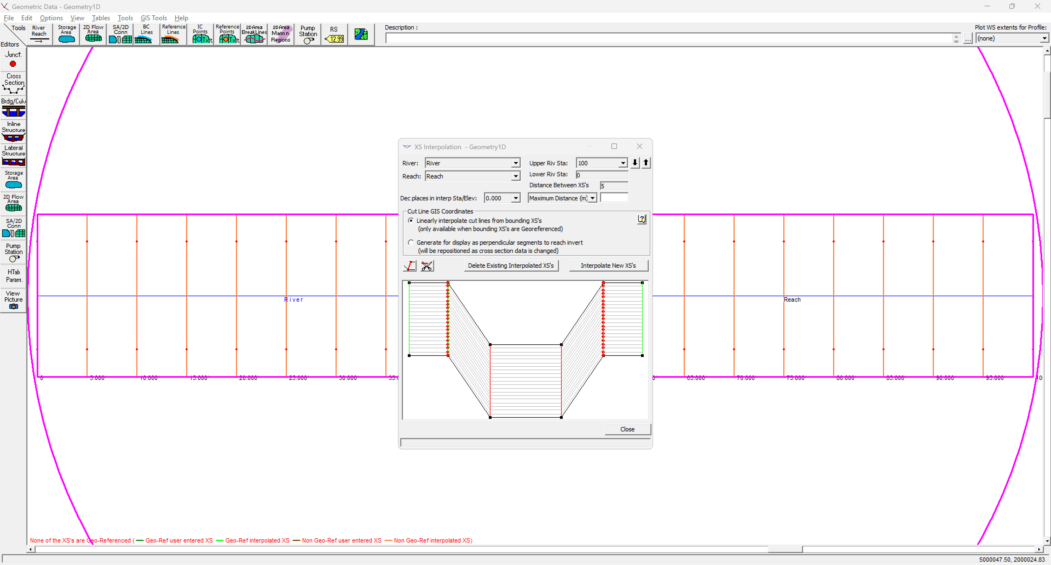
Task: Open the File menu
Action: (8, 18)
